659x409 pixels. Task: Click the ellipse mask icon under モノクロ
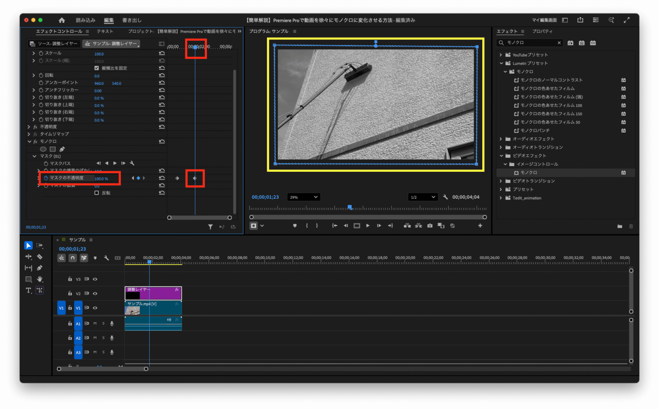[43, 149]
